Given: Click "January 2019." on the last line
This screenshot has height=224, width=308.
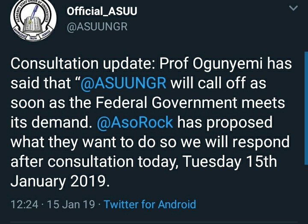Looking at the screenshot, I should pos(59,180).
